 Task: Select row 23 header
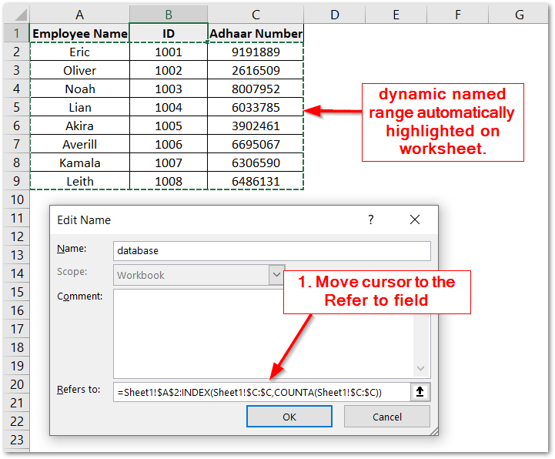[17, 440]
